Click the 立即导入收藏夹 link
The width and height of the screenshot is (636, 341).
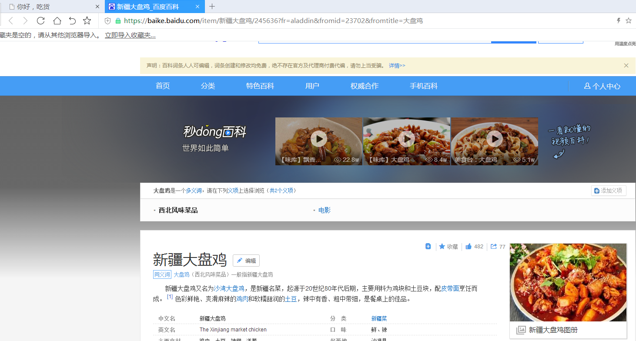130,35
